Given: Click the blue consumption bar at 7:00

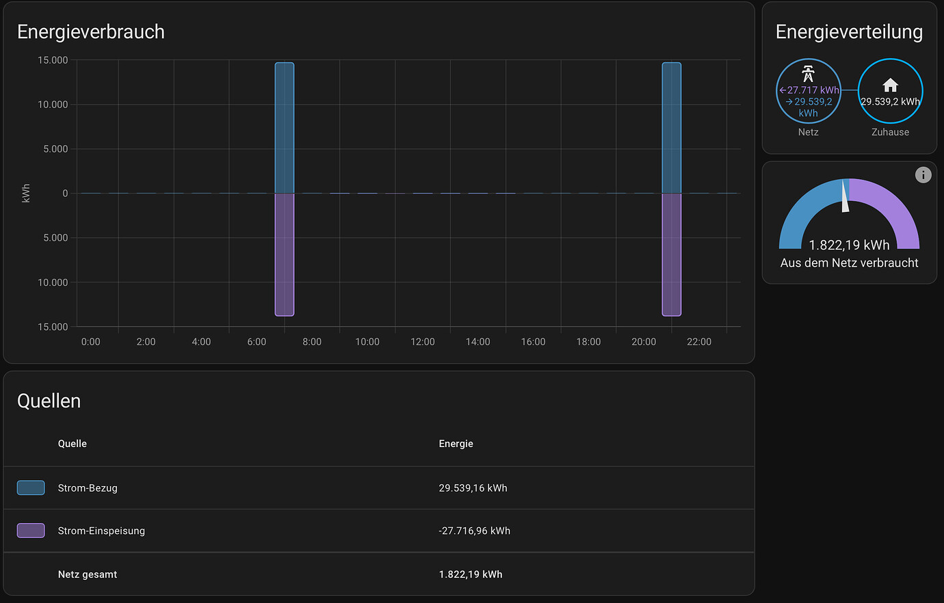Looking at the screenshot, I should point(285,128).
